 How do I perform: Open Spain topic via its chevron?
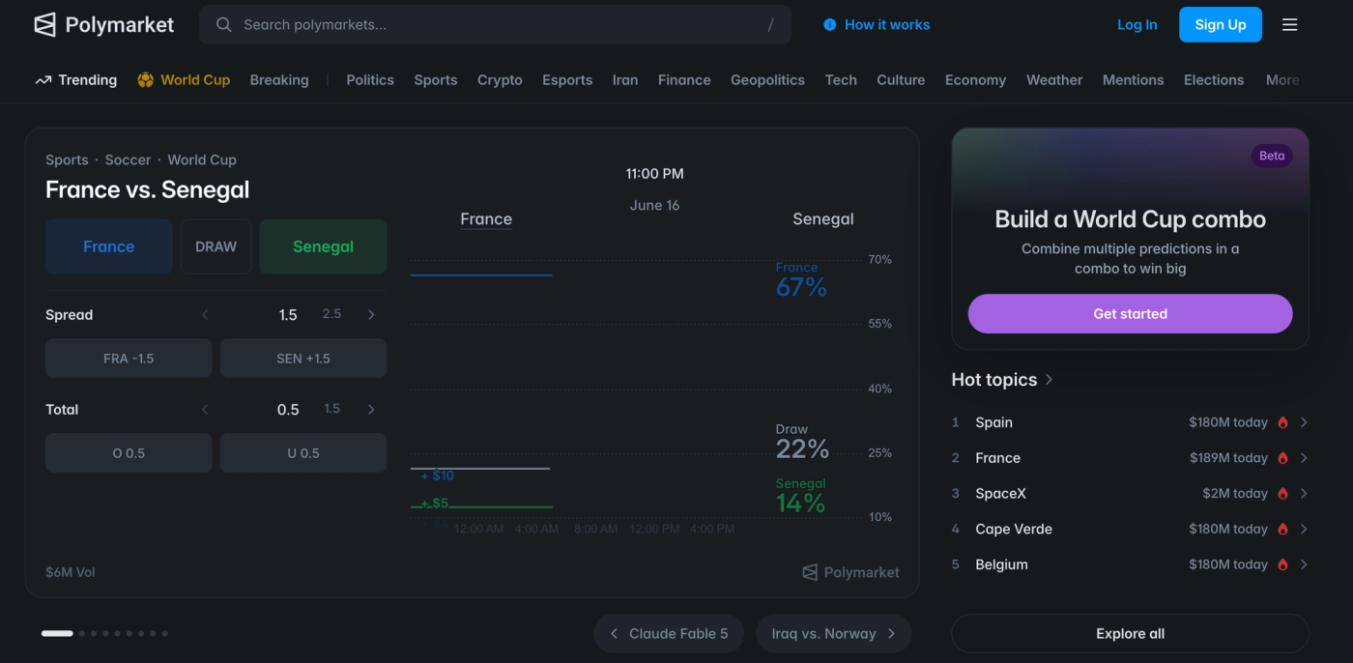pyautogui.click(x=1304, y=422)
